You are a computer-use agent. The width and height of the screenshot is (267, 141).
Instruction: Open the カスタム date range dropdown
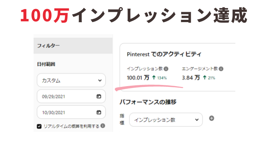coord(71,80)
